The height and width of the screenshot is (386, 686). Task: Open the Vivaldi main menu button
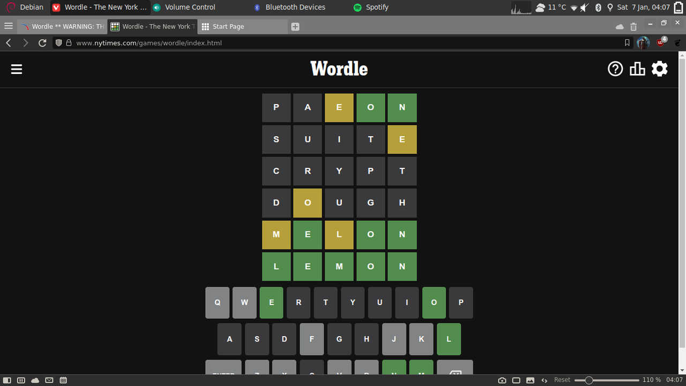coord(8,26)
